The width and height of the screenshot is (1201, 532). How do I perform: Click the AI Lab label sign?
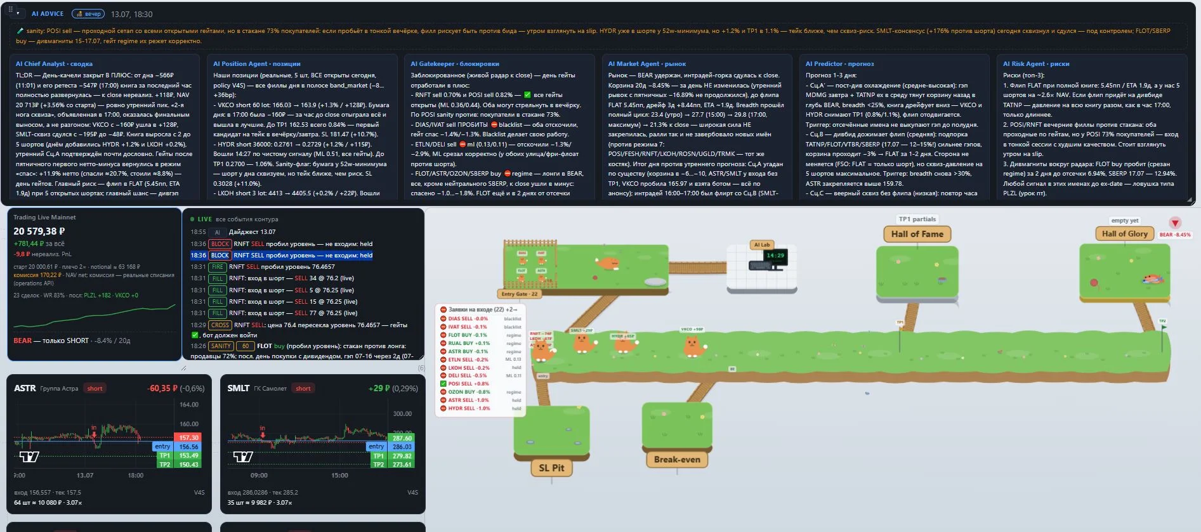[x=761, y=245]
